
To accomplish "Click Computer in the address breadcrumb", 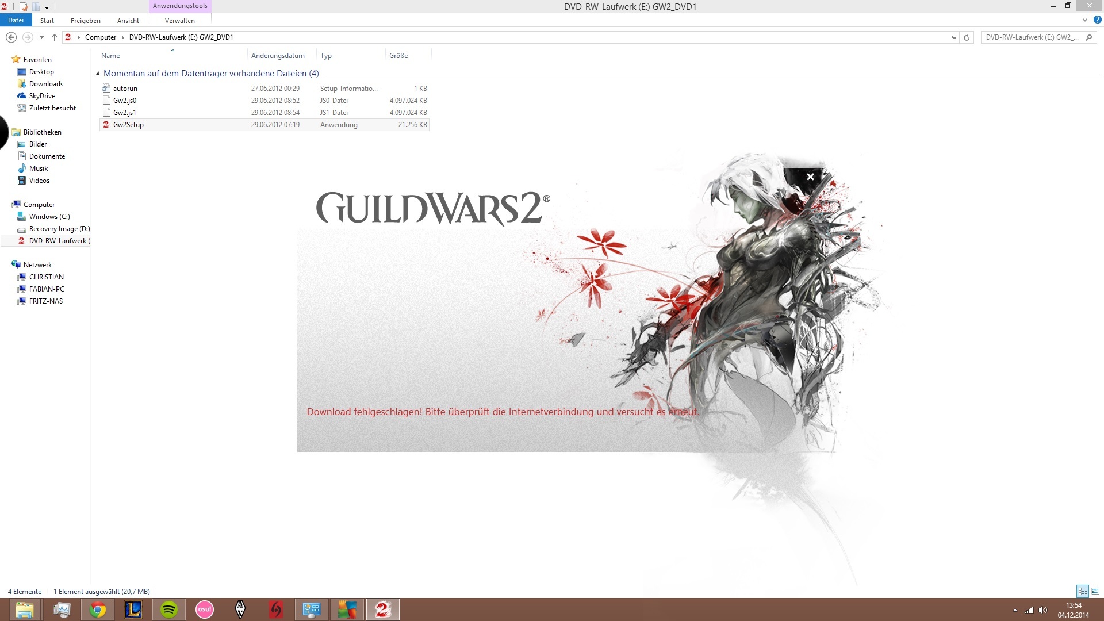I will pyautogui.click(x=101, y=37).
